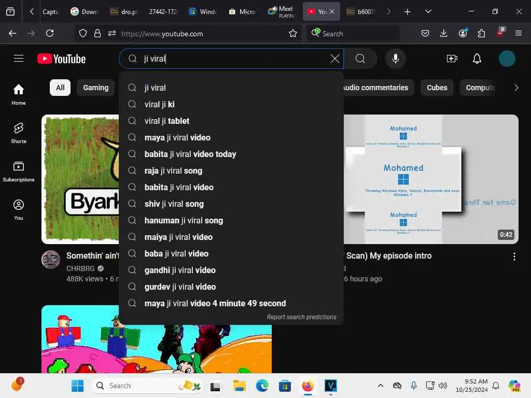531x398 pixels.
Task: Select the All filter chip
Action: [60, 88]
